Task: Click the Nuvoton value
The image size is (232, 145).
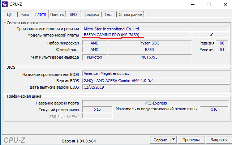Action: (x=95, y=57)
